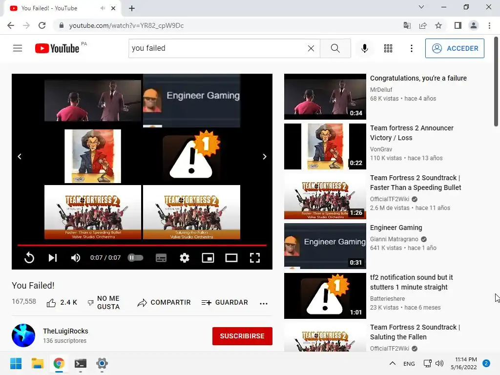The width and height of the screenshot is (500, 375).
Task: Share the video with COMPARTIR
Action: tap(164, 302)
